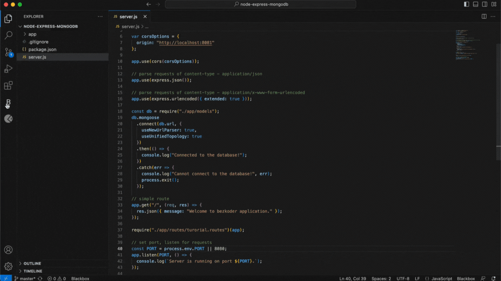Click right Blackbox status bar item
501x281 pixels.
pos(466,278)
